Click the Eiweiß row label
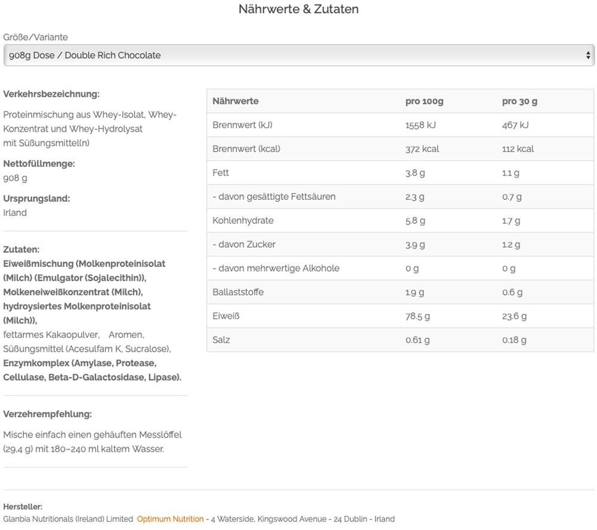This screenshot has width=597, height=530. 226,316
